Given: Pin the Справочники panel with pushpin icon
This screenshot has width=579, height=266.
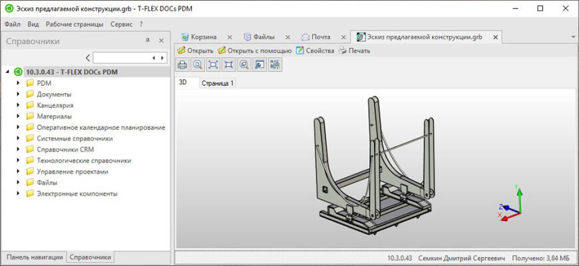Looking at the screenshot, I should click(148, 41).
